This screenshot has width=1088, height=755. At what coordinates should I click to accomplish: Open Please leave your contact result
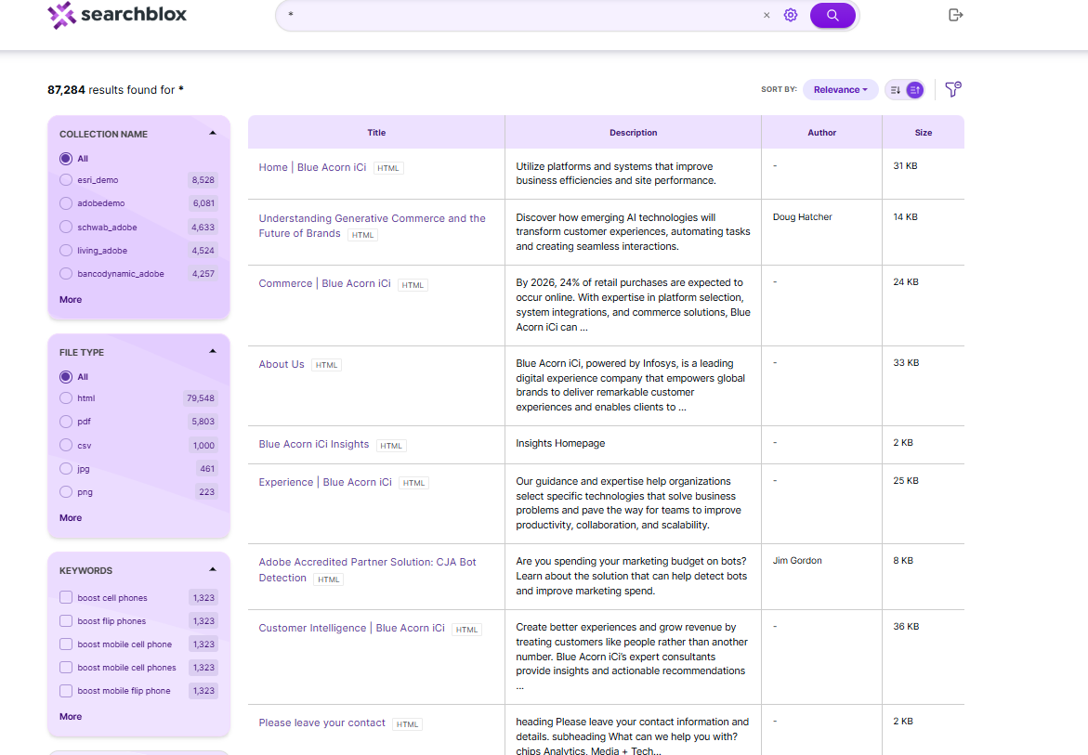coord(322,723)
